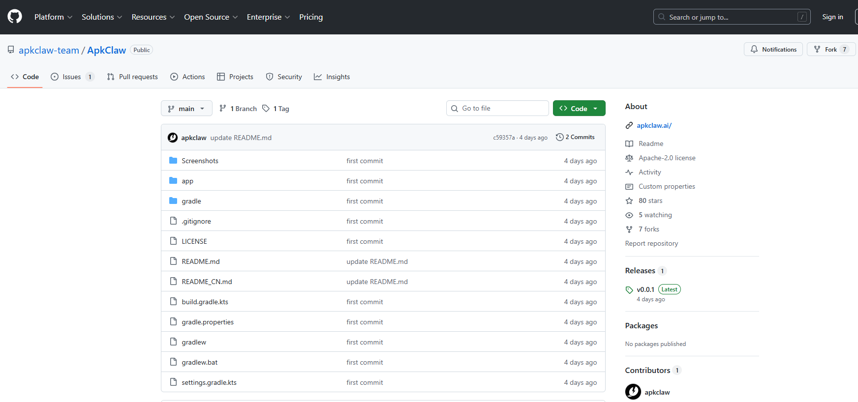Switch to the Issues tab
Viewport: 858px width, 402px height.
72,77
